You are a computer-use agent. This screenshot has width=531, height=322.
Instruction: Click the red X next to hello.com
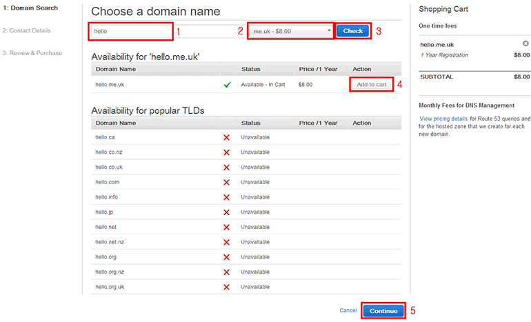point(226,182)
